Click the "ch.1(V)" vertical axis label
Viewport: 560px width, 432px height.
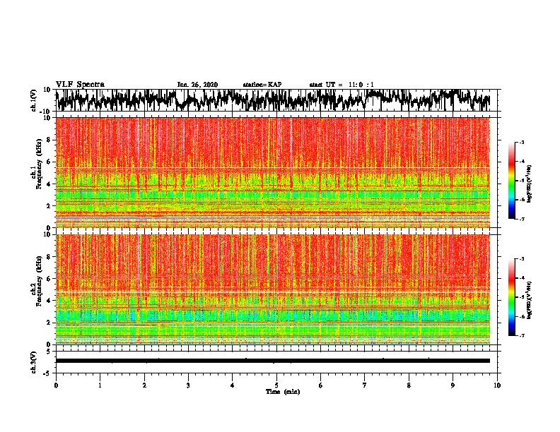pos(34,100)
